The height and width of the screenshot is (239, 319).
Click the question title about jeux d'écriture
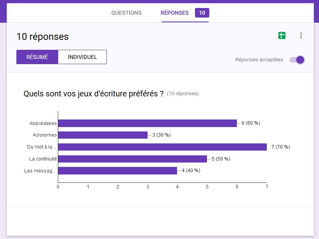click(93, 94)
